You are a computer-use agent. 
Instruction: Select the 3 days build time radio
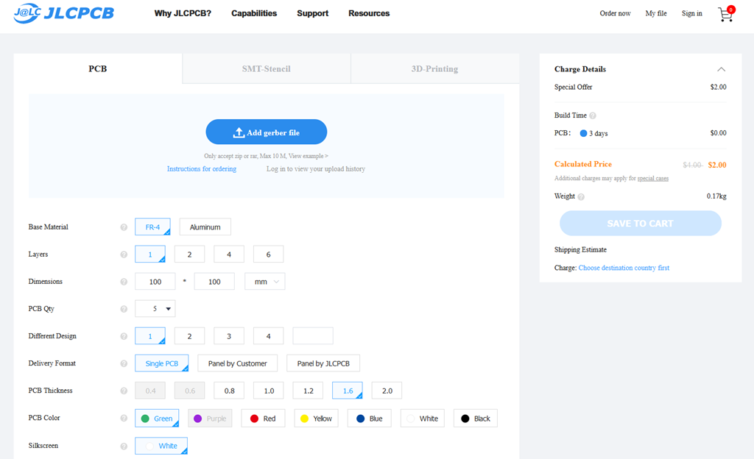pyautogui.click(x=583, y=133)
